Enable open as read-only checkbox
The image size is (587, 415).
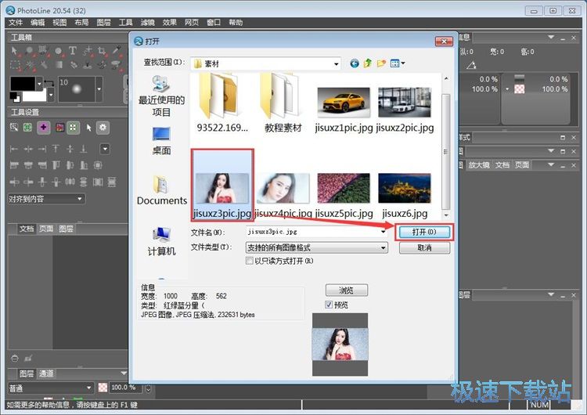click(x=250, y=261)
